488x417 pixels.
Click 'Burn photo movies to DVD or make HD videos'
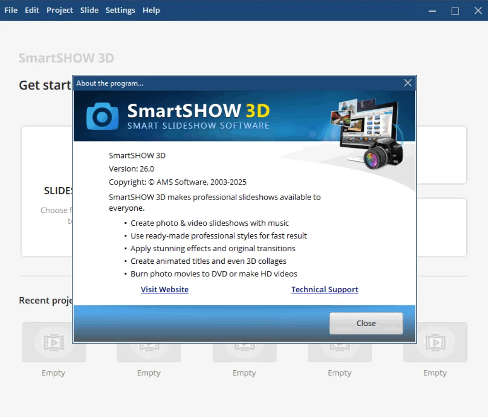click(214, 274)
